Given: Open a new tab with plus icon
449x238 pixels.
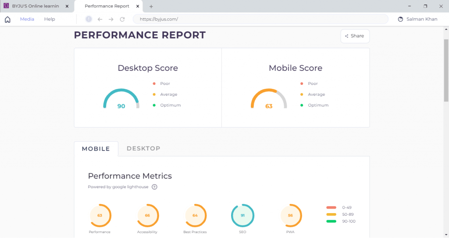Looking at the screenshot, I should 151,7.
